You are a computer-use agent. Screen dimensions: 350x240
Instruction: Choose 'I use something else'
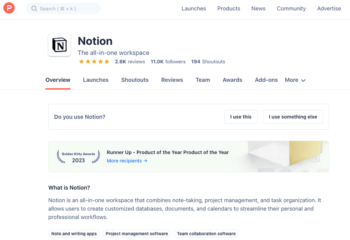coord(293,117)
